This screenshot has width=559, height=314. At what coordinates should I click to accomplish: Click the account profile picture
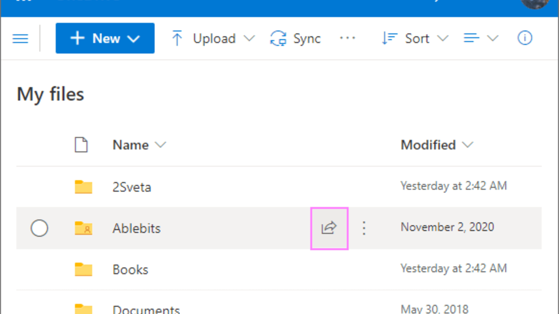[x=535, y=3]
